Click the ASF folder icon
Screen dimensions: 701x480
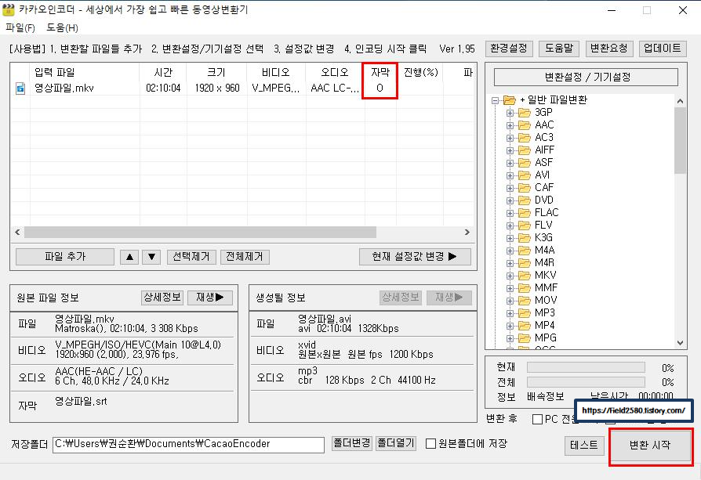pyautogui.click(x=525, y=163)
